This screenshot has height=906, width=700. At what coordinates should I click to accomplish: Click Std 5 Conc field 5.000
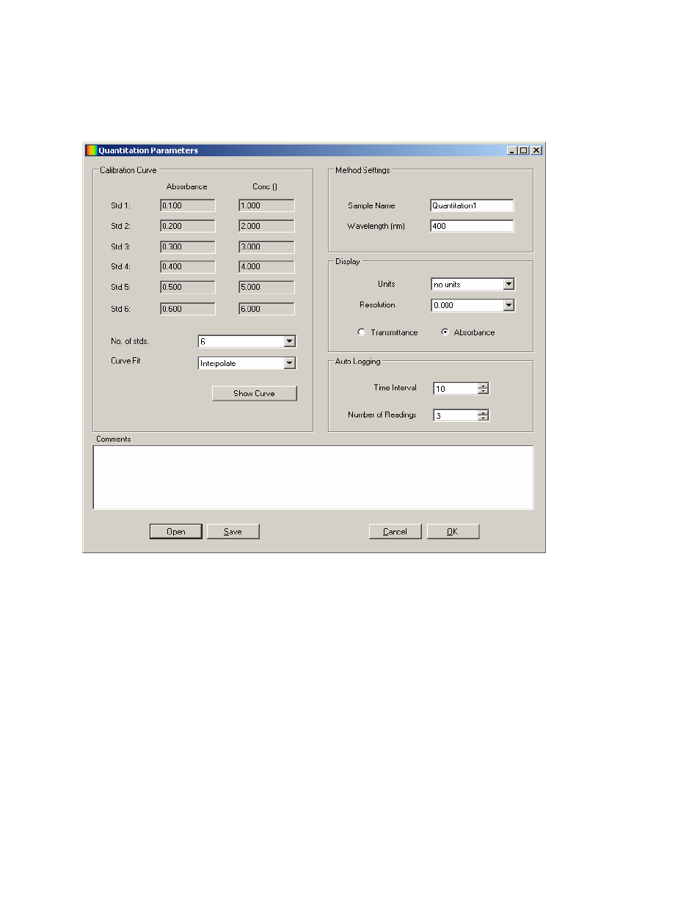coord(266,287)
